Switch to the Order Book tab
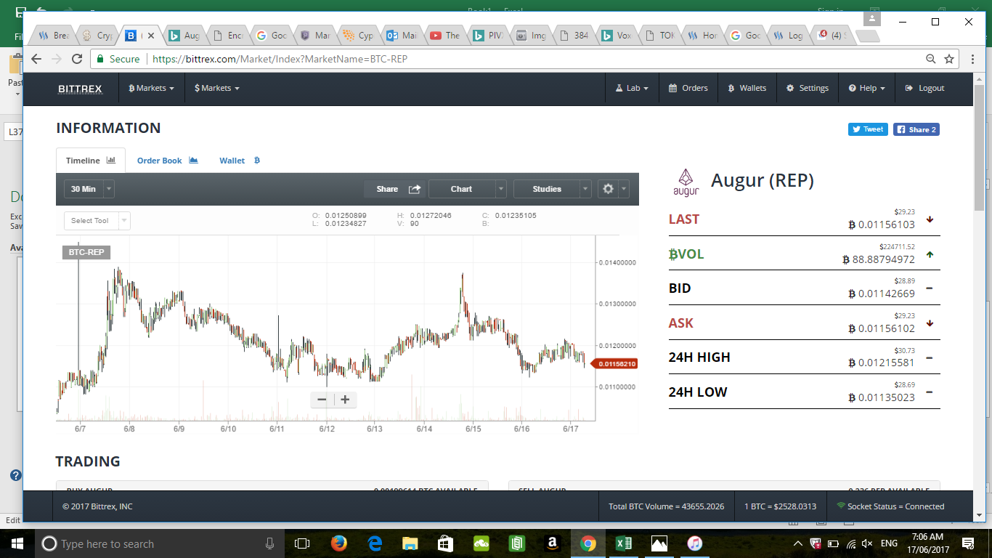992x558 pixels. pyautogui.click(x=167, y=161)
